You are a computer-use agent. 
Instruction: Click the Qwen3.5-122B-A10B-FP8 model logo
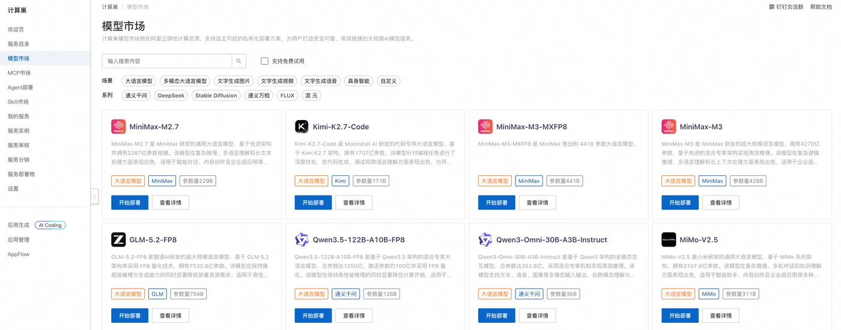click(x=302, y=239)
